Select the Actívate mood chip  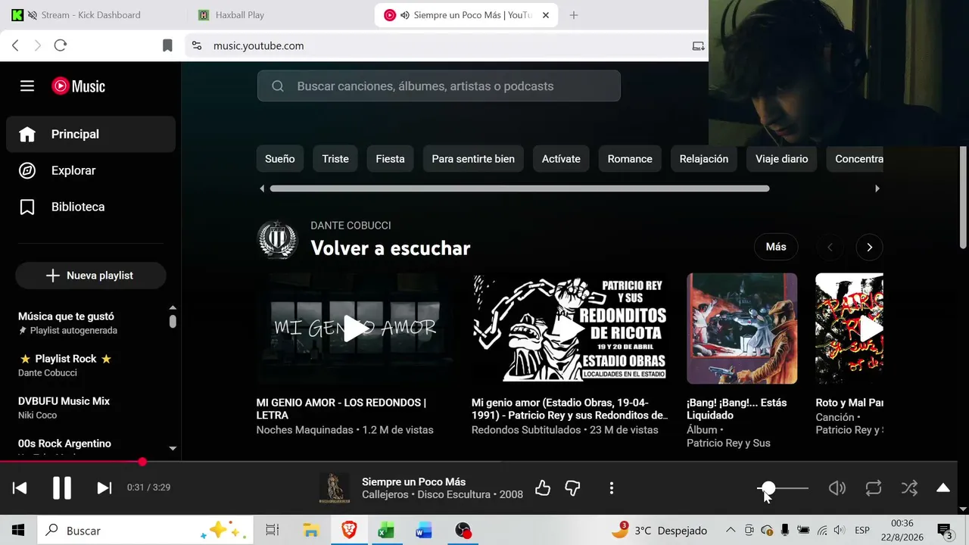point(561,159)
